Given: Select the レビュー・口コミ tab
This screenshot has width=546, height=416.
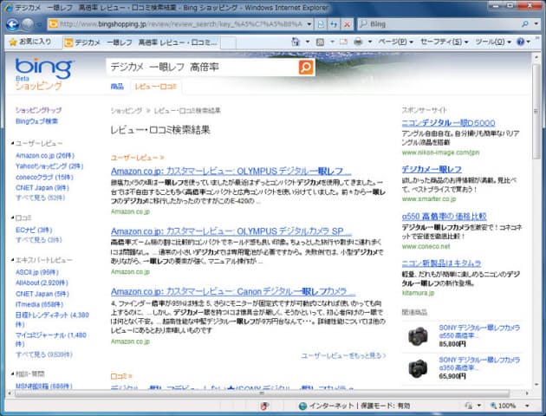Looking at the screenshot, I should pyautogui.click(x=156, y=87).
